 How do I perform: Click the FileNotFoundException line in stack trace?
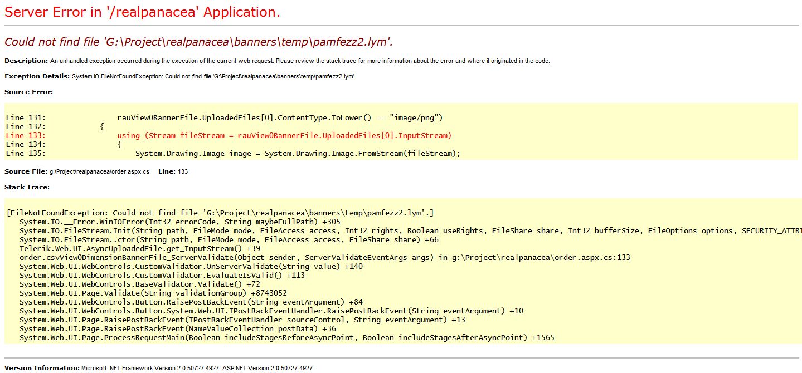point(220,213)
